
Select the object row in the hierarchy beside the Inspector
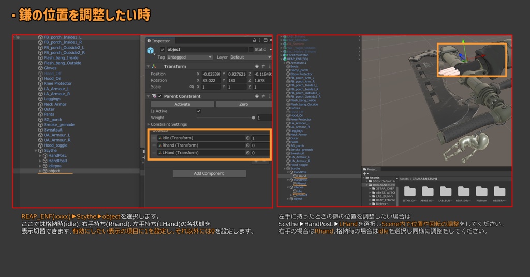[77, 171]
